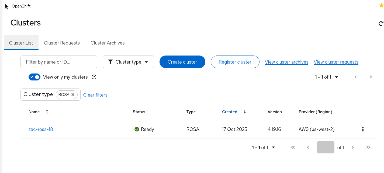Viewport: 384px width, 173px height.
Task: Click the refresh icon beside Clusters heading
Action: (381, 24)
